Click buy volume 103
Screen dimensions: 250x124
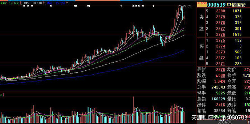pos(238,58)
